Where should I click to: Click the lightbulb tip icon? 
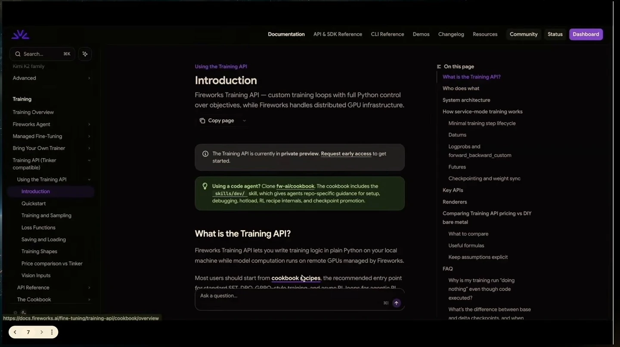[x=205, y=186]
